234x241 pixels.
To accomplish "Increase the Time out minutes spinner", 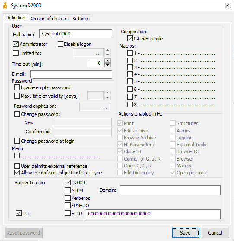I will coord(107,61).
